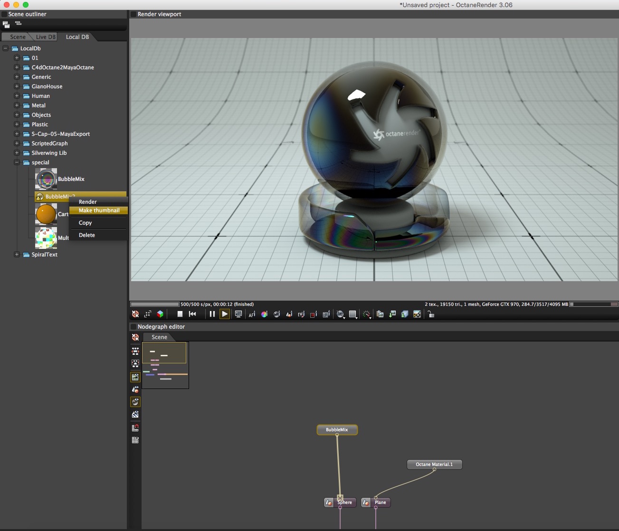The height and width of the screenshot is (531, 619).
Task: Toggle render target node visibility
Action: coord(135,377)
